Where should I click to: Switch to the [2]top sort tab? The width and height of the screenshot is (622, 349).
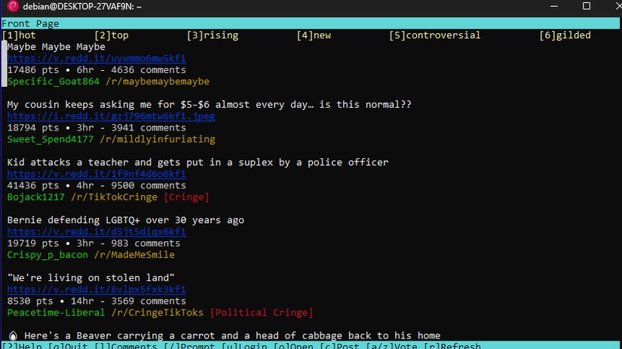click(112, 35)
